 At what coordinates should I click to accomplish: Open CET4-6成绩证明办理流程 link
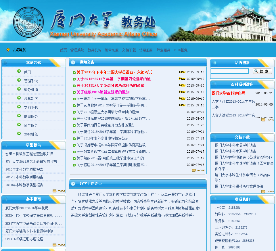[24, 239]
